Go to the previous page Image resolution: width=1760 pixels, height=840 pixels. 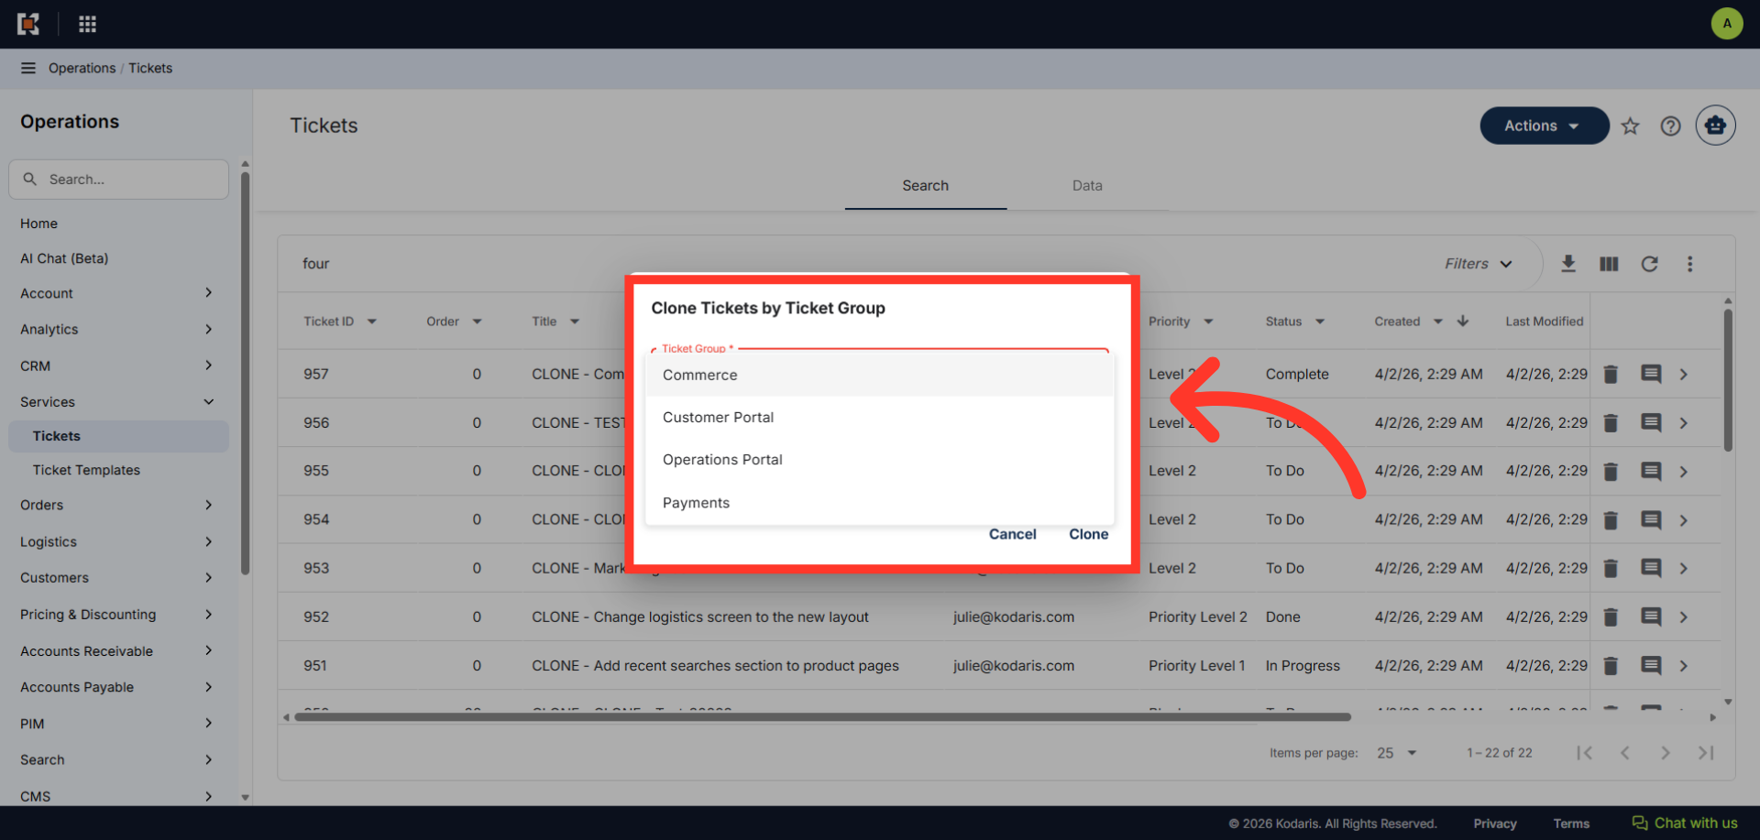click(x=1624, y=753)
